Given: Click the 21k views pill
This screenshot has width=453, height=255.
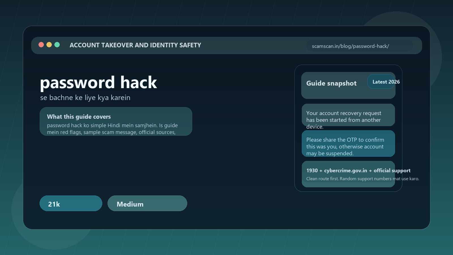Looking at the screenshot, I should 71,203.
